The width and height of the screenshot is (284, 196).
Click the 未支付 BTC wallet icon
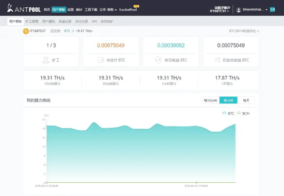101,60
